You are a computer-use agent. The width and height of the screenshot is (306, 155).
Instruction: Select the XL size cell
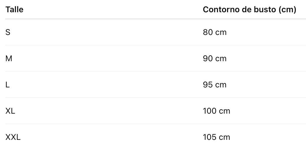pos(10,111)
